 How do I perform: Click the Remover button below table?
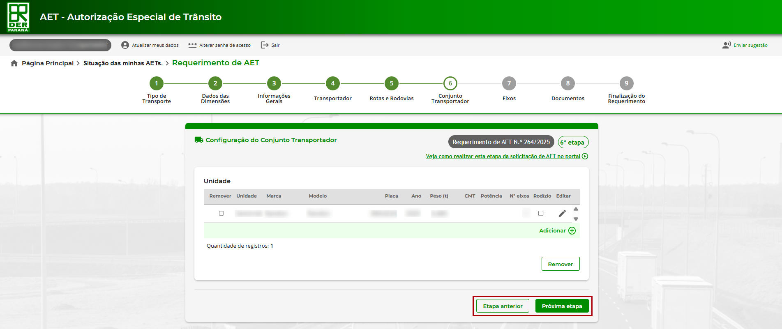pos(561,264)
